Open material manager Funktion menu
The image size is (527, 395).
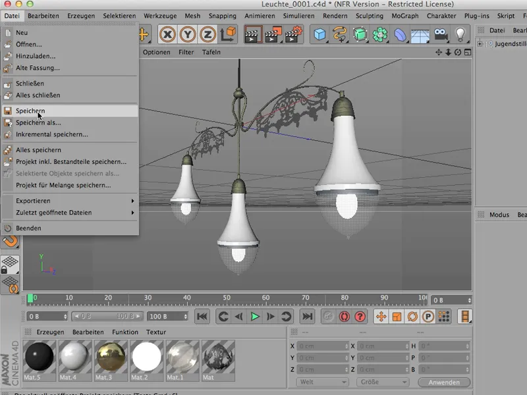click(125, 332)
